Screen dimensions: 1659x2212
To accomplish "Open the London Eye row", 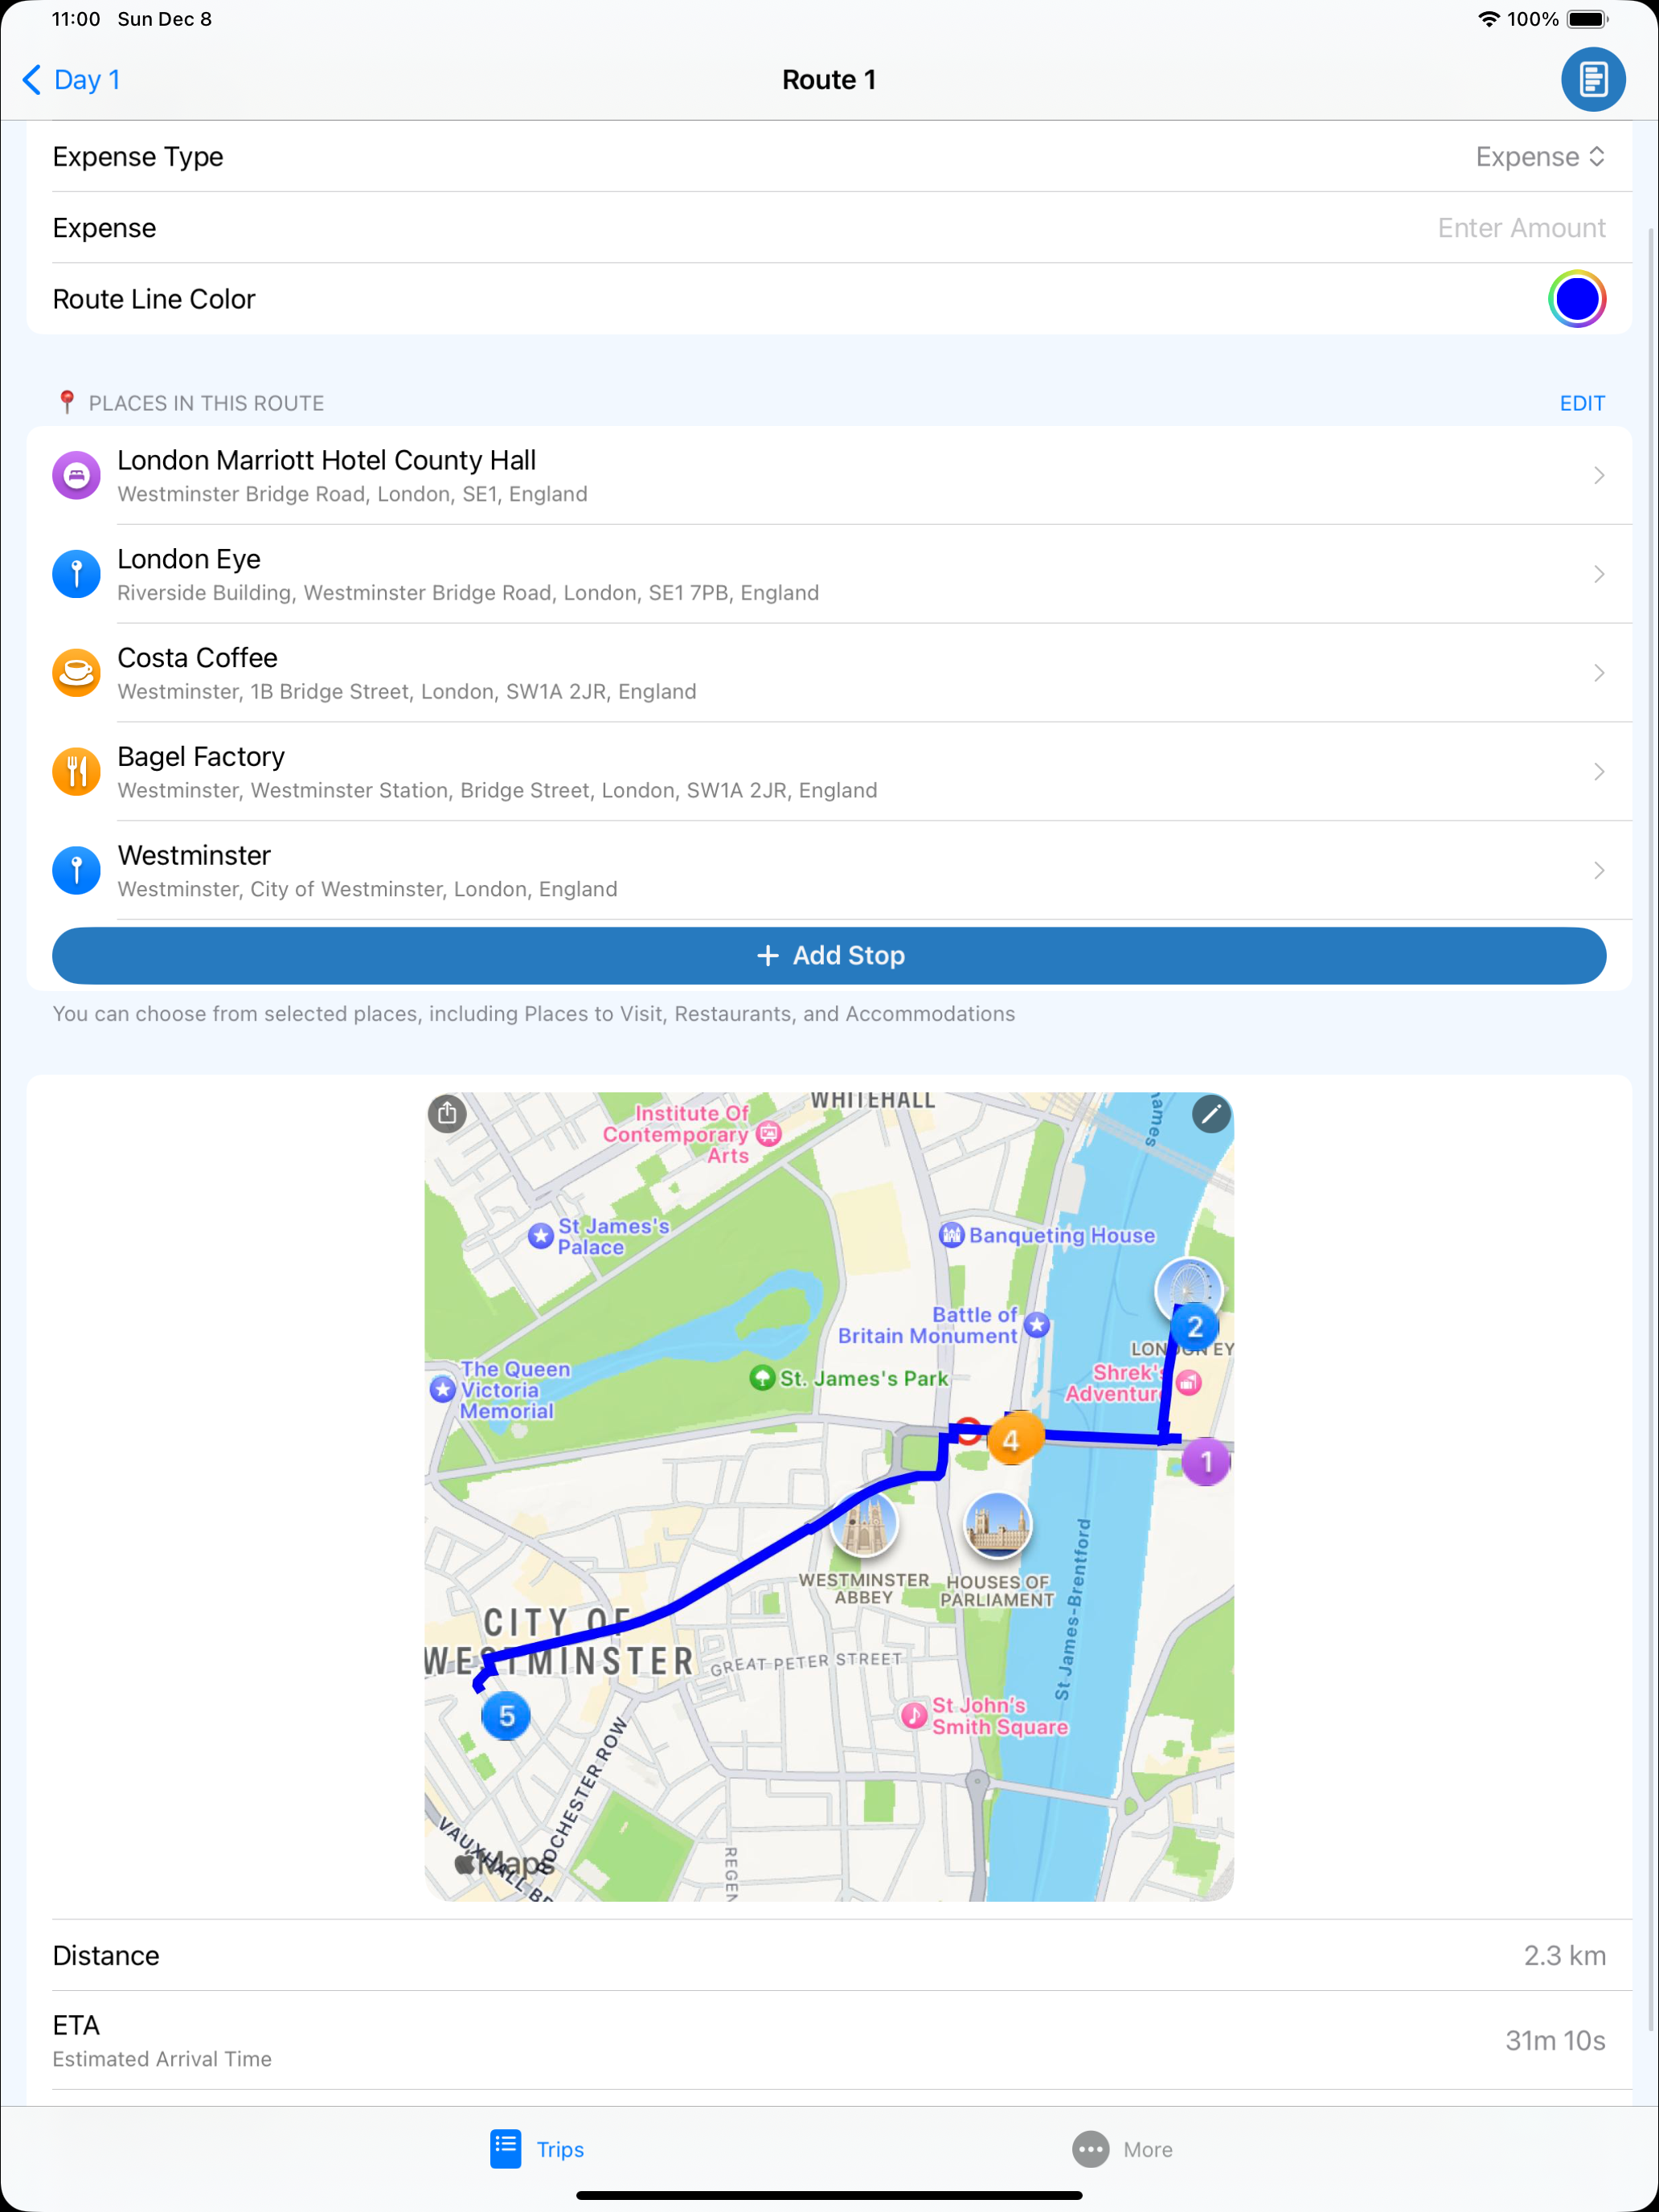I will coord(829,574).
